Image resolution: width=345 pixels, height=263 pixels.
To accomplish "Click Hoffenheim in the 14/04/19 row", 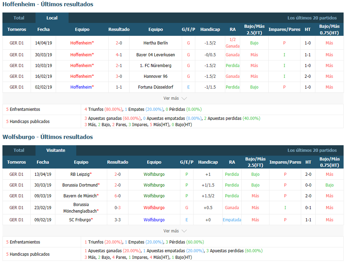I will tap(81, 43).
